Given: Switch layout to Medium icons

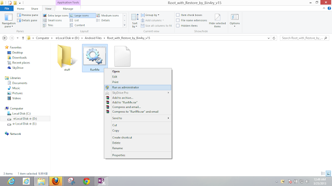Looking at the screenshot, I should [x=108, y=16].
